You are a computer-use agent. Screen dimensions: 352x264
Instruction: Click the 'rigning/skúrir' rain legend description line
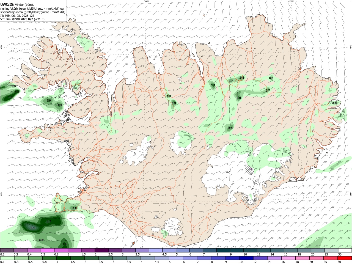32,9
